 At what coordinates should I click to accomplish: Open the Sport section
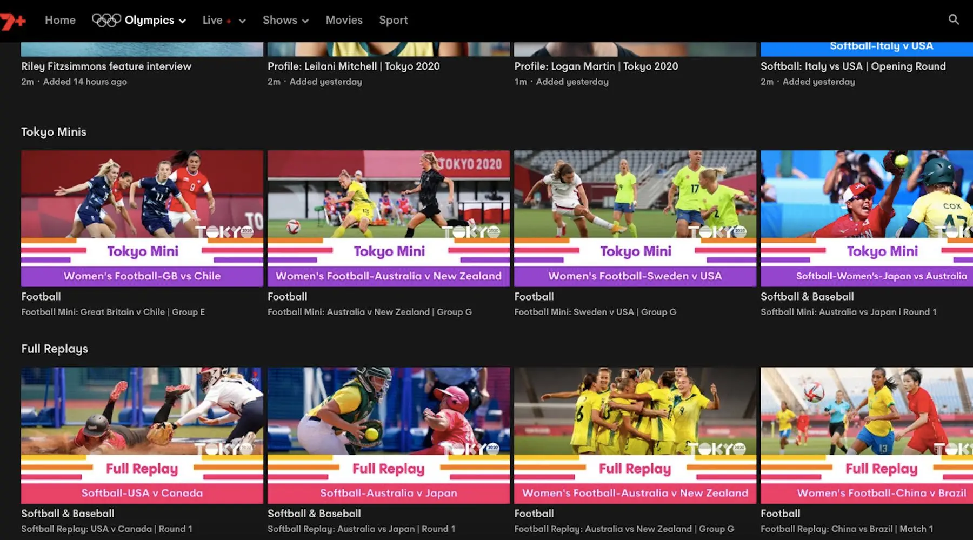pos(393,20)
